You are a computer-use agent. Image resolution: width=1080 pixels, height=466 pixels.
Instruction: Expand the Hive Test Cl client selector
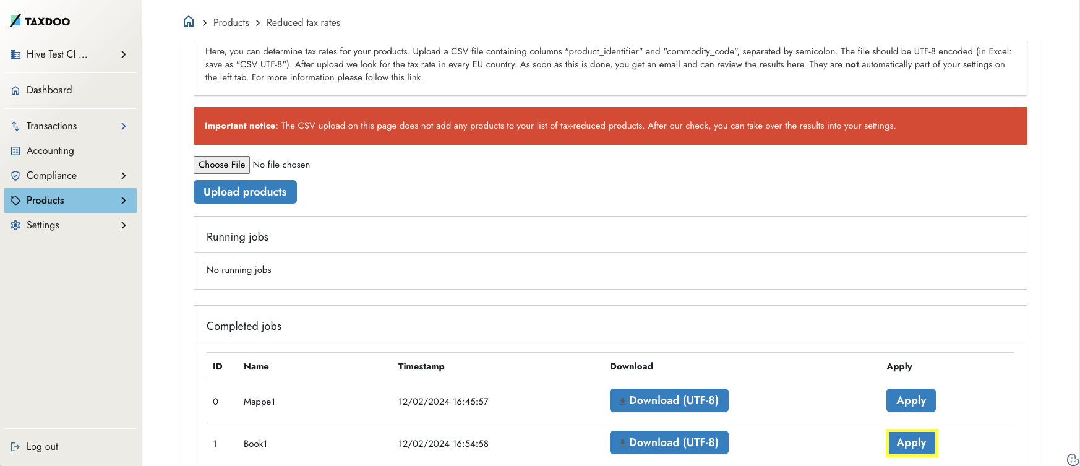point(71,54)
